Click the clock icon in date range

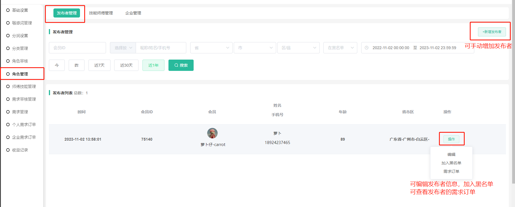(x=367, y=48)
